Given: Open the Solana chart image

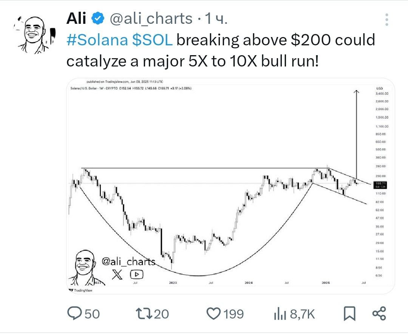Looking at the screenshot, I should click(x=230, y=186).
